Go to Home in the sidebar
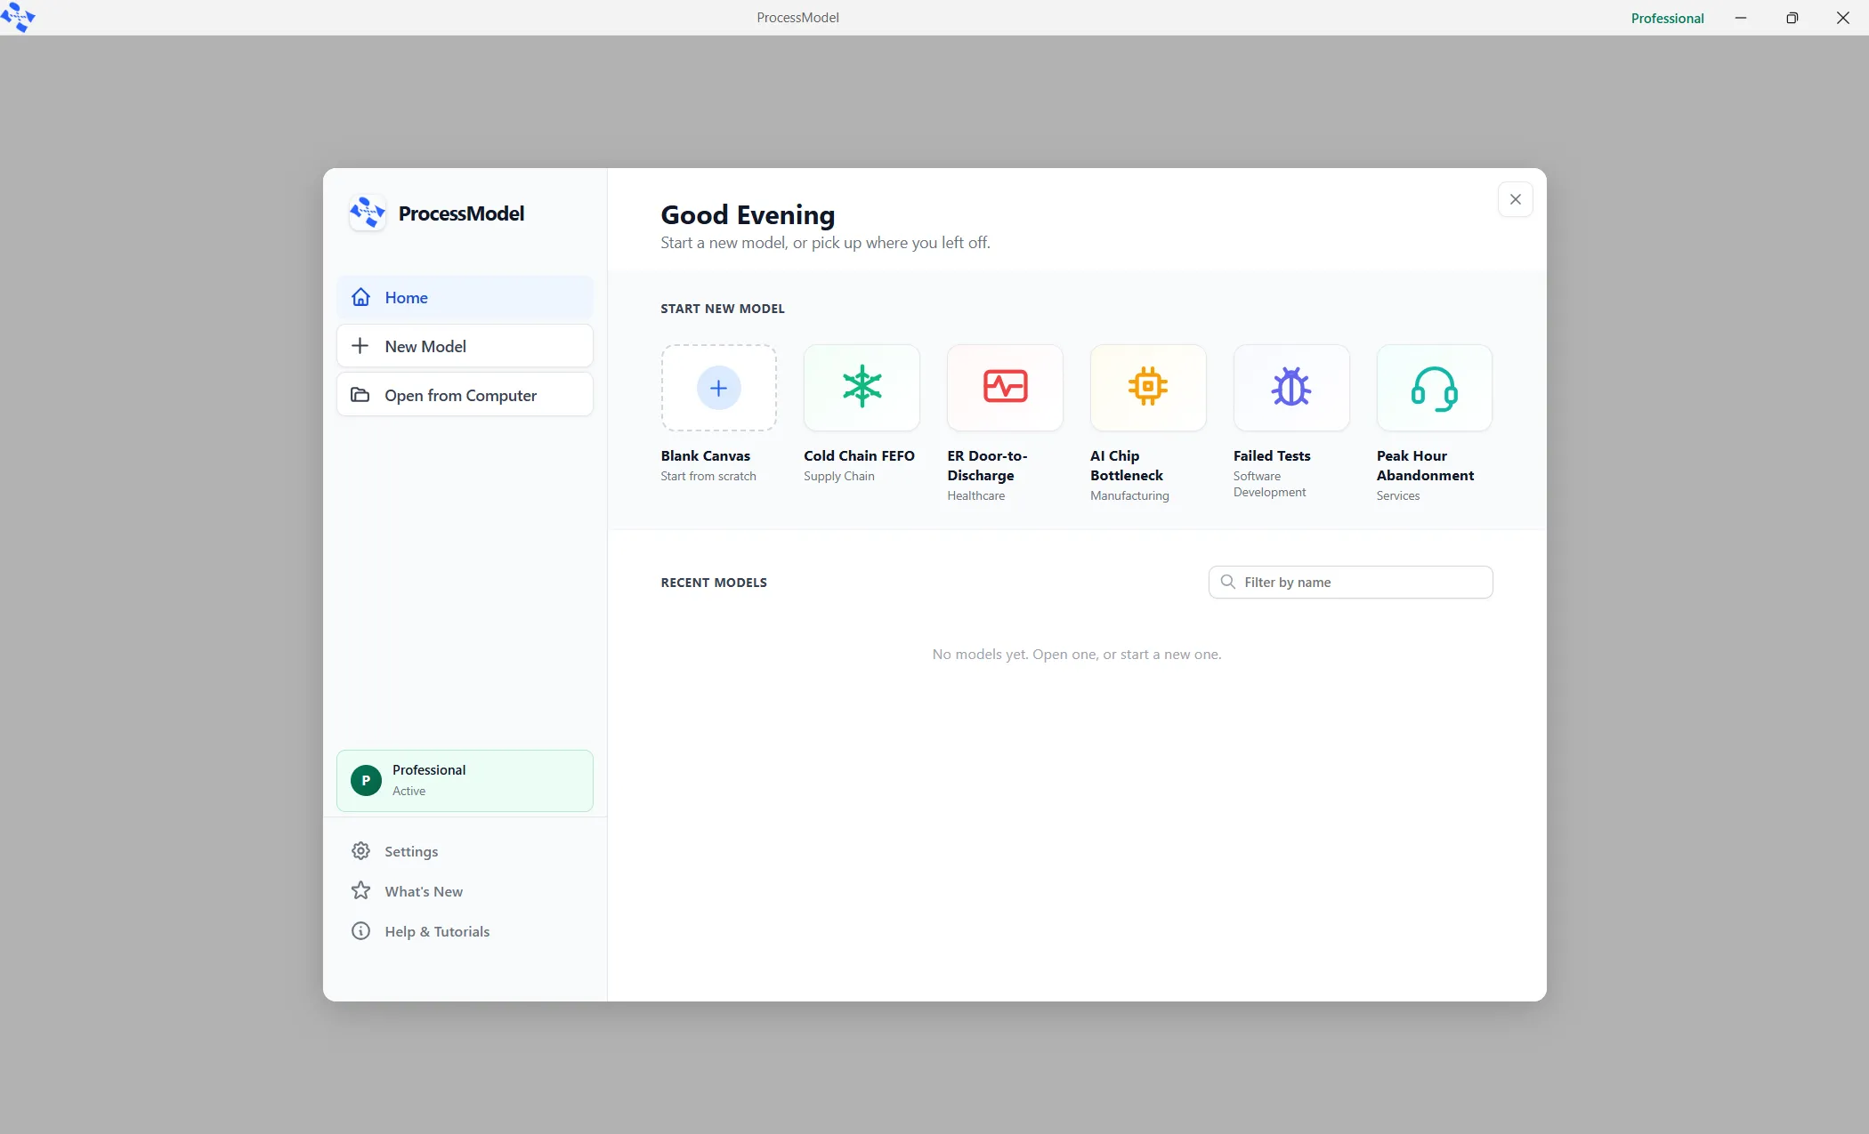This screenshot has width=1869, height=1134. [465, 297]
